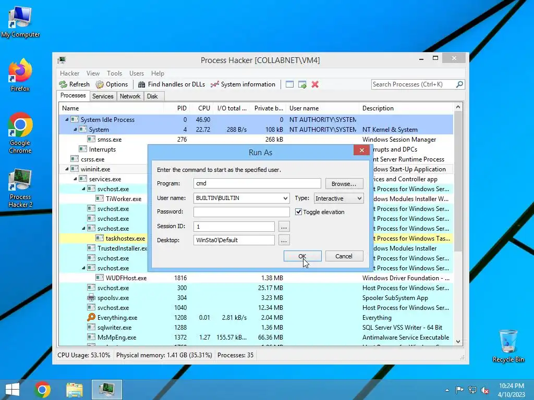Click the network tray icon

472,390
